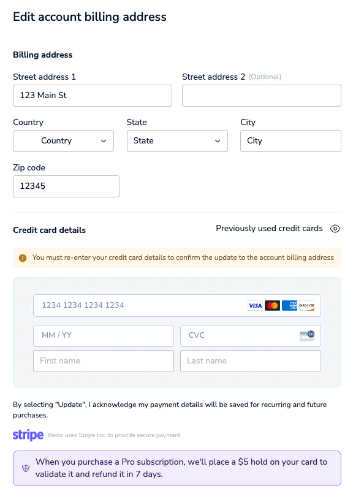Click the eye icon beside Previously used credit cards
This screenshot has width=353, height=499.
[335, 229]
